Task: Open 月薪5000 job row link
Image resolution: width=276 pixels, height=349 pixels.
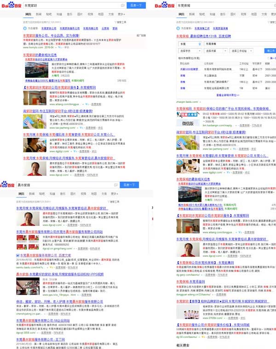Action: (x=189, y=69)
